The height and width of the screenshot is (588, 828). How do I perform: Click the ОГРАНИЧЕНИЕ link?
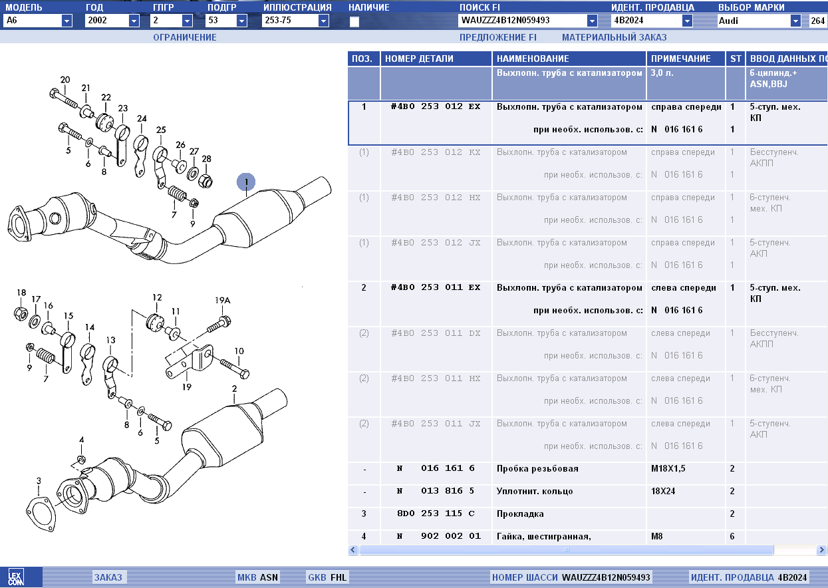click(185, 38)
